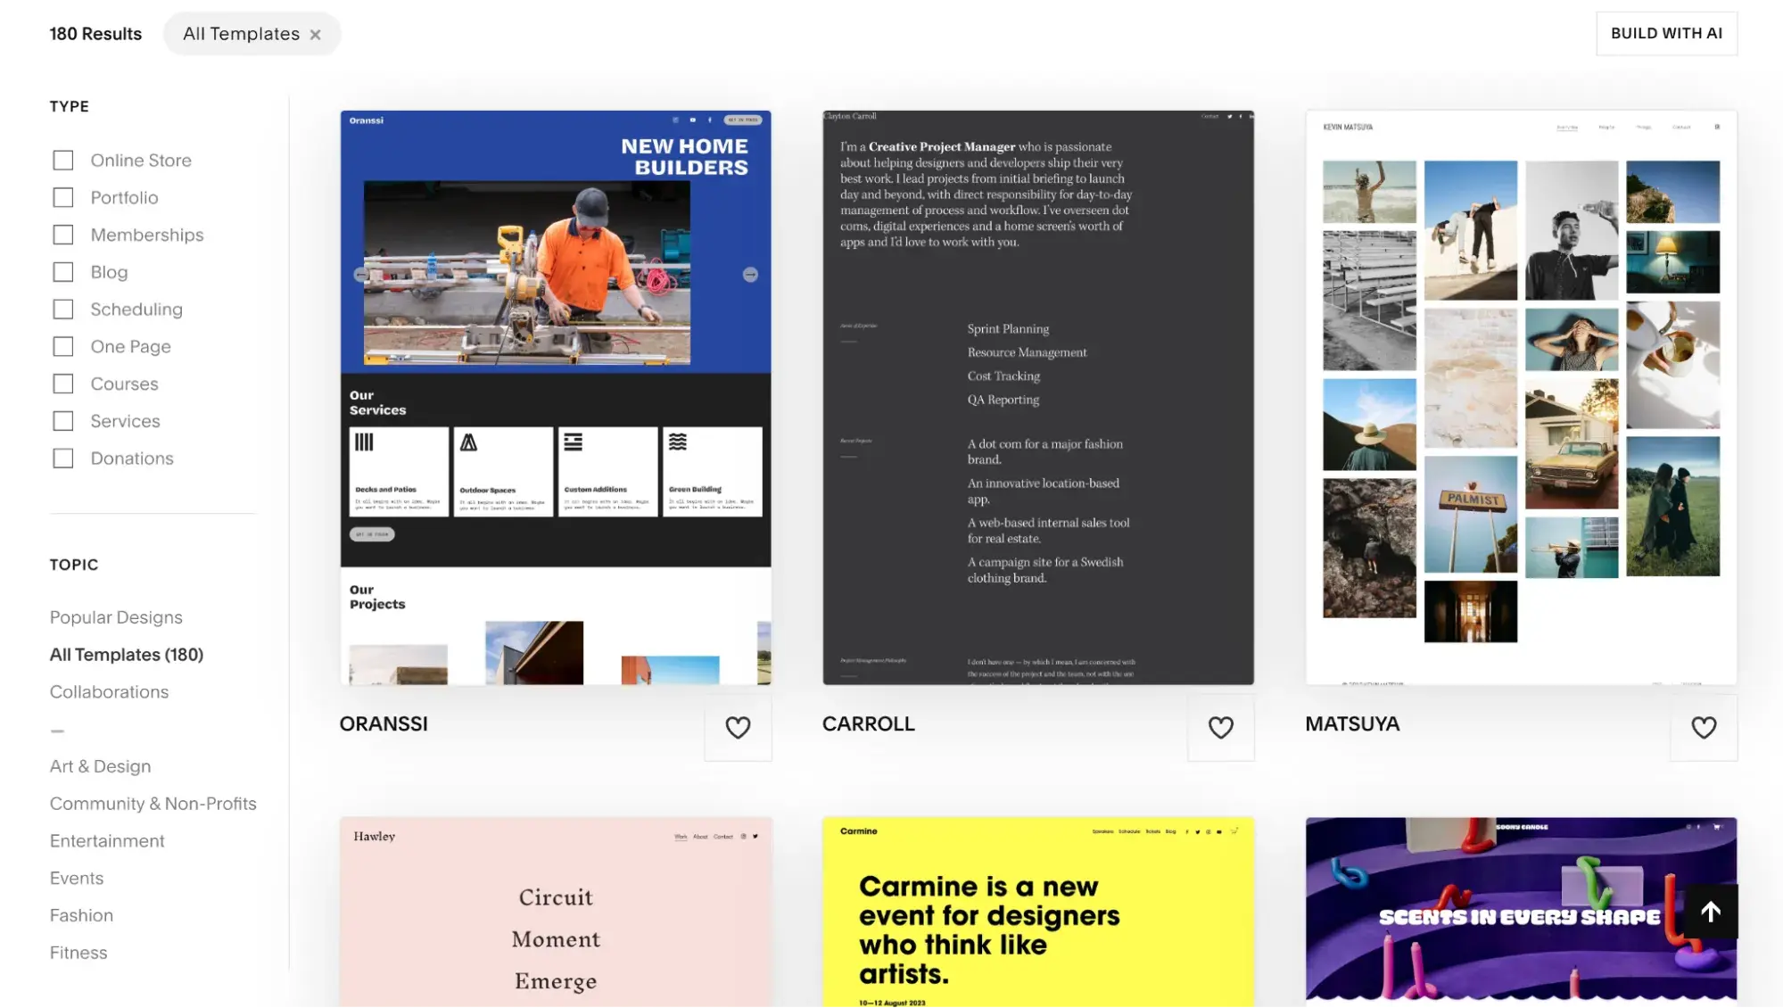Toggle the Portfolio checkbox
This screenshot has height=1008, width=1783.
[x=63, y=197]
